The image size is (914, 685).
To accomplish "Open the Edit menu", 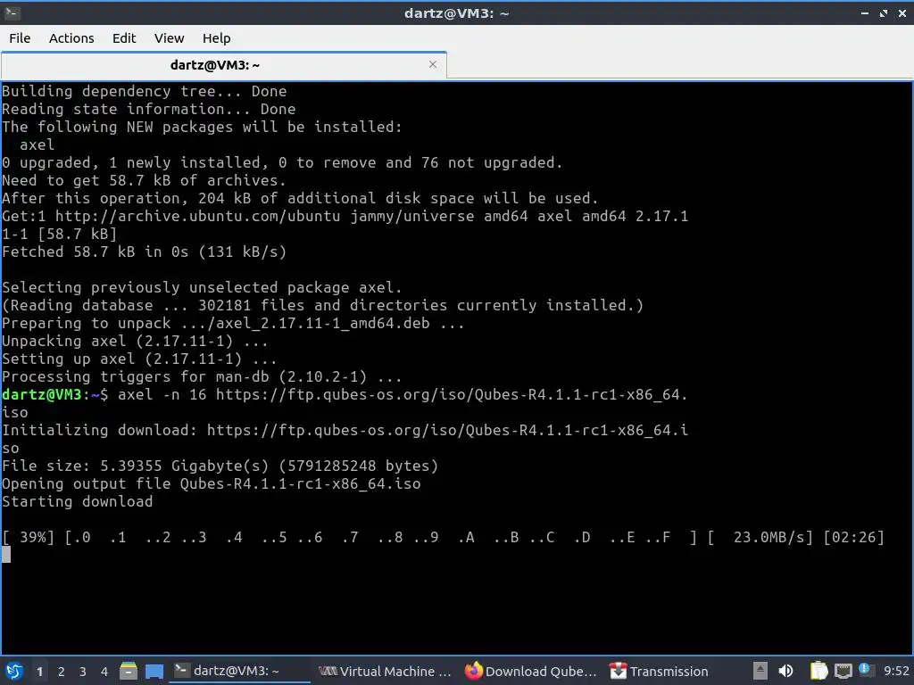I will pyautogui.click(x=123, y=37).
